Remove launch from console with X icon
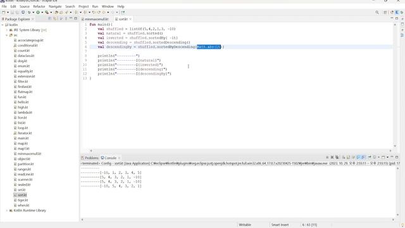Screen dimensions: 405x228 [332, 157]
